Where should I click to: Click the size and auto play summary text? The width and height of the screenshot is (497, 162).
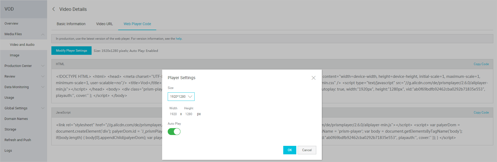click(x=126, y=51)
